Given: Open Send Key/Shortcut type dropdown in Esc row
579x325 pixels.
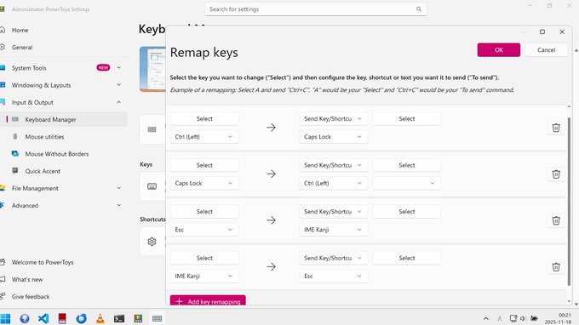Looking at the screenshot, I should (333, 212).
